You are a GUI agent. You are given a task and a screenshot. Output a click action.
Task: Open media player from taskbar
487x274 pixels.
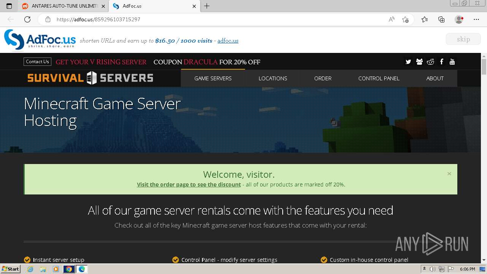tap(56, 269)
